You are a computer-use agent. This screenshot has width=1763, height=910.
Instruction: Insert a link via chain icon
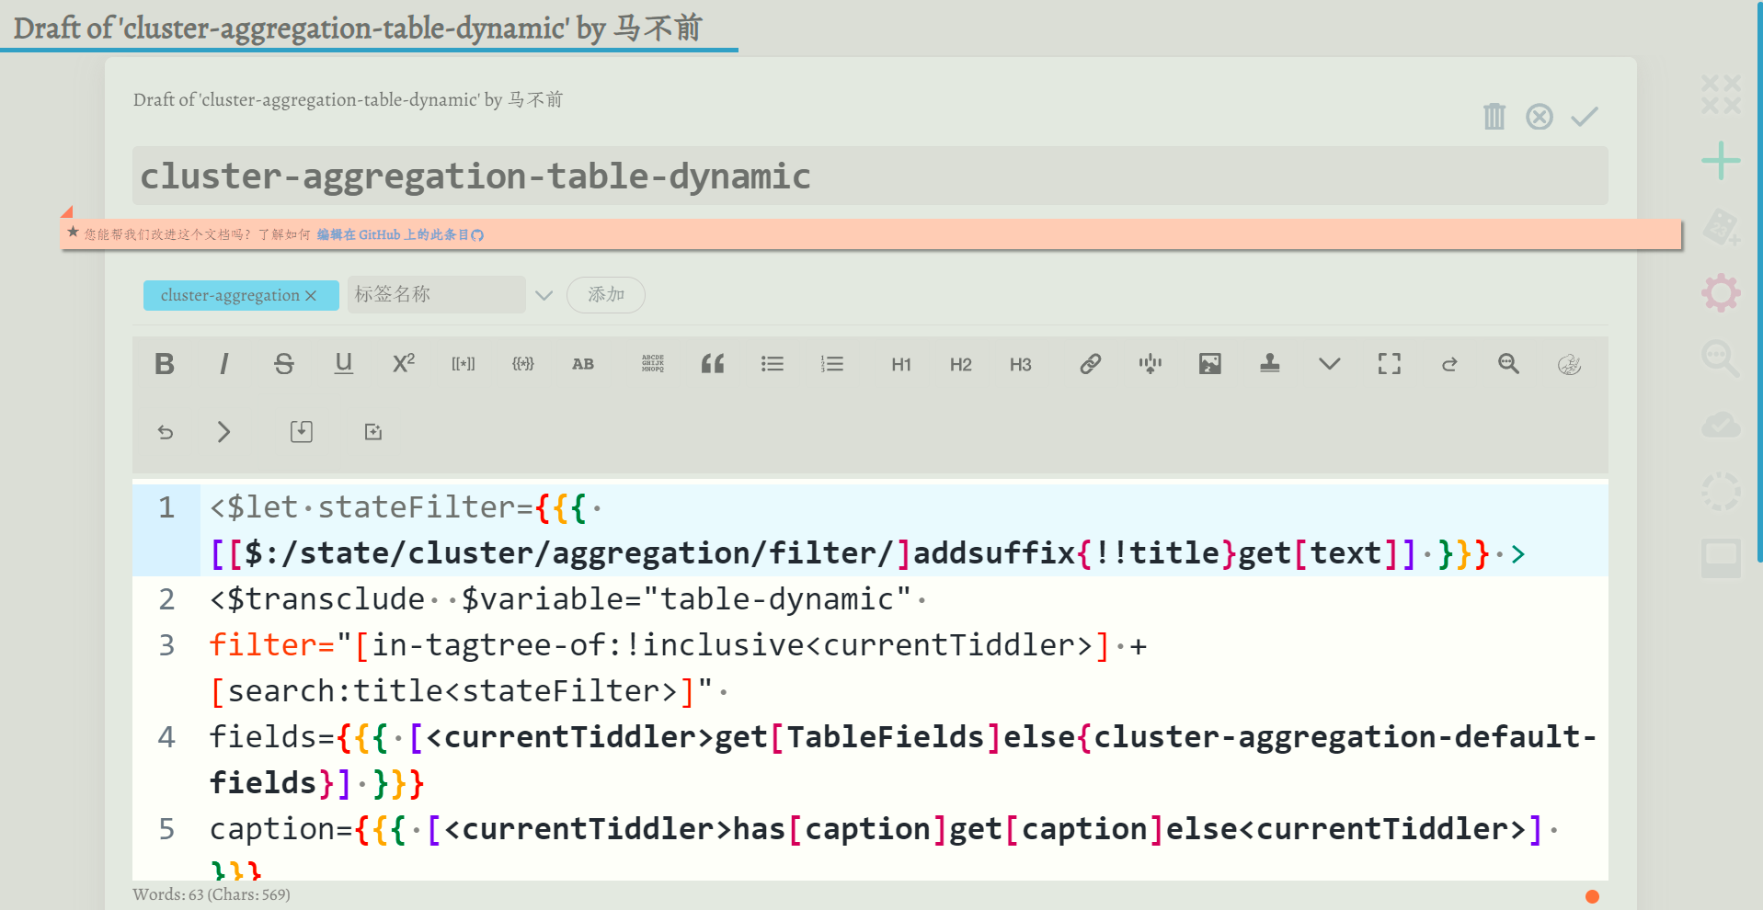1091,364
